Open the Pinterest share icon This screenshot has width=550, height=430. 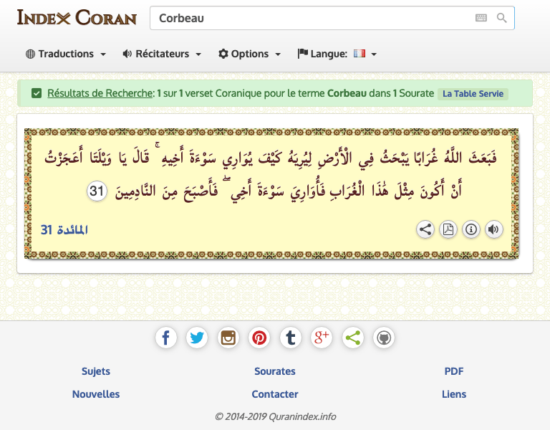pyautogui.click(x=259, y=338)
